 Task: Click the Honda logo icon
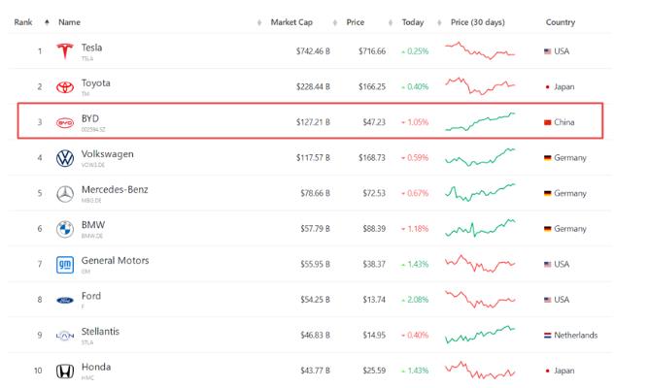(66, 372)
